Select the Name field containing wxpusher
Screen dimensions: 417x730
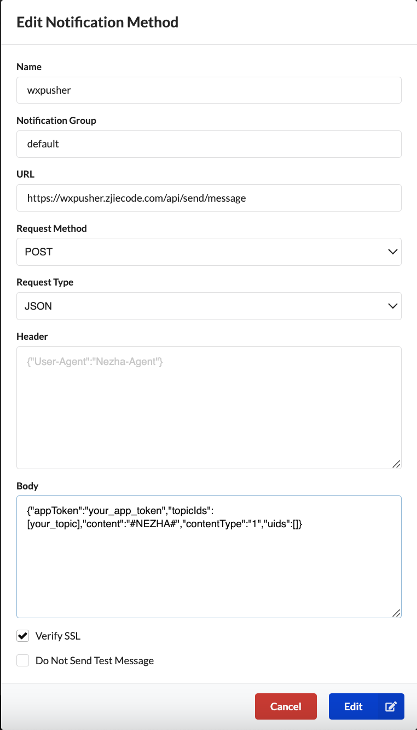pyautogui.click(x=208, y=90)
